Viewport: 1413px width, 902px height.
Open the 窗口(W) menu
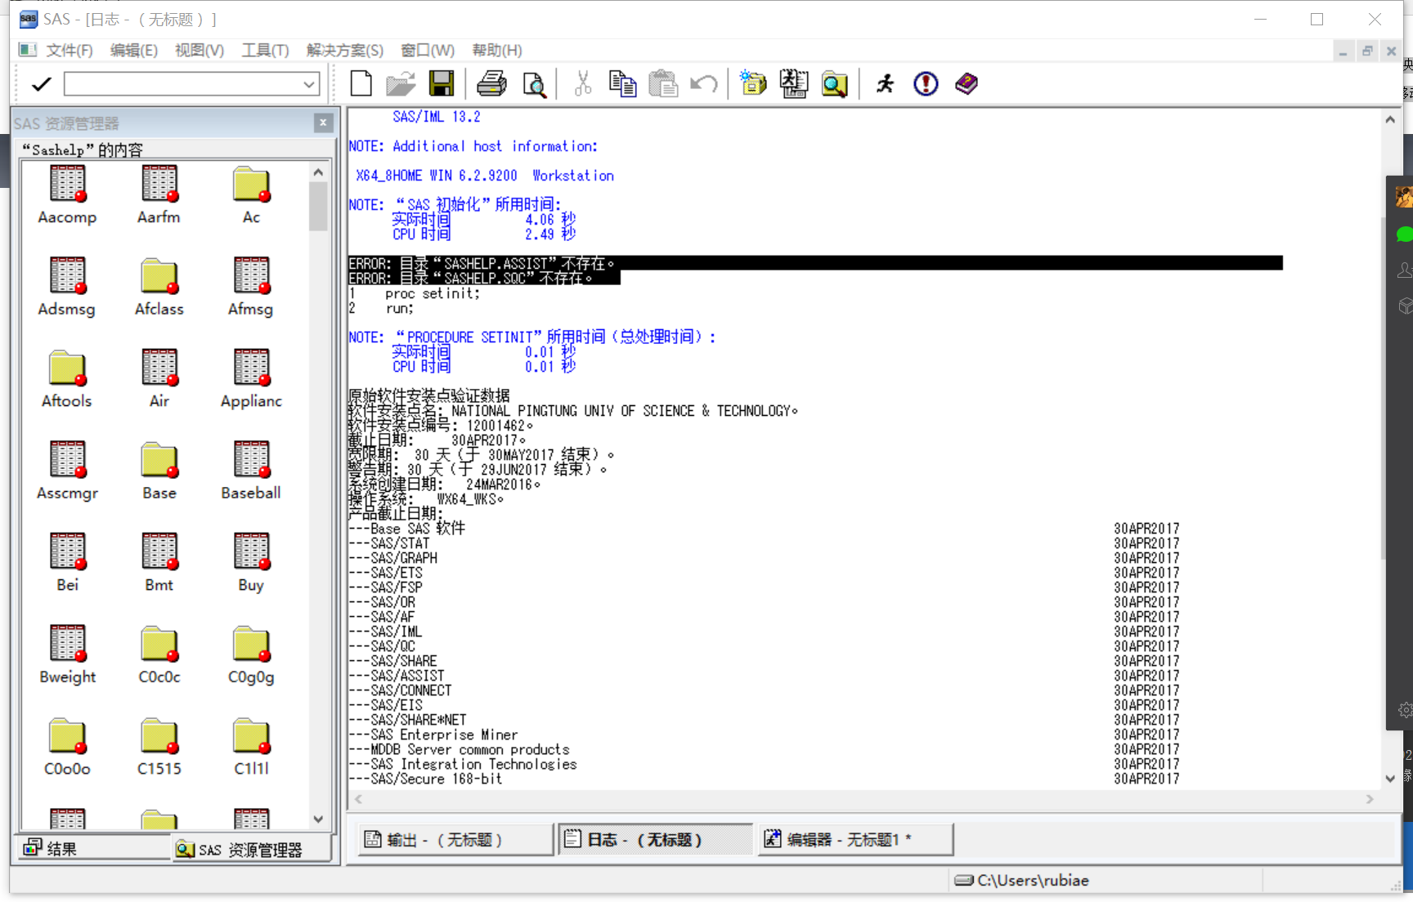(428, 51)
